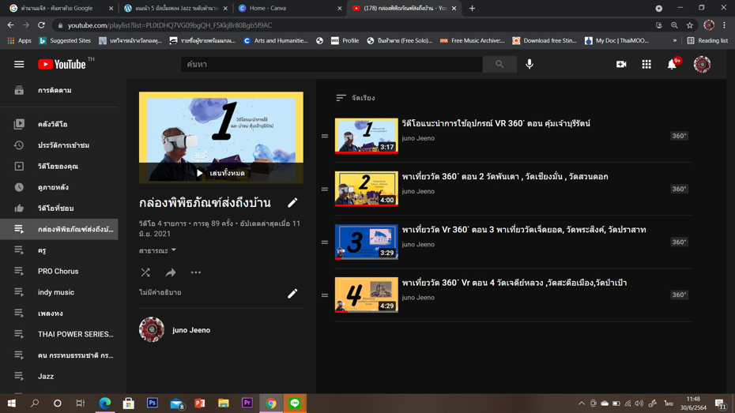Click the YouTube search input field
This screenshot has height=413, width=735.
coord(332,65)
